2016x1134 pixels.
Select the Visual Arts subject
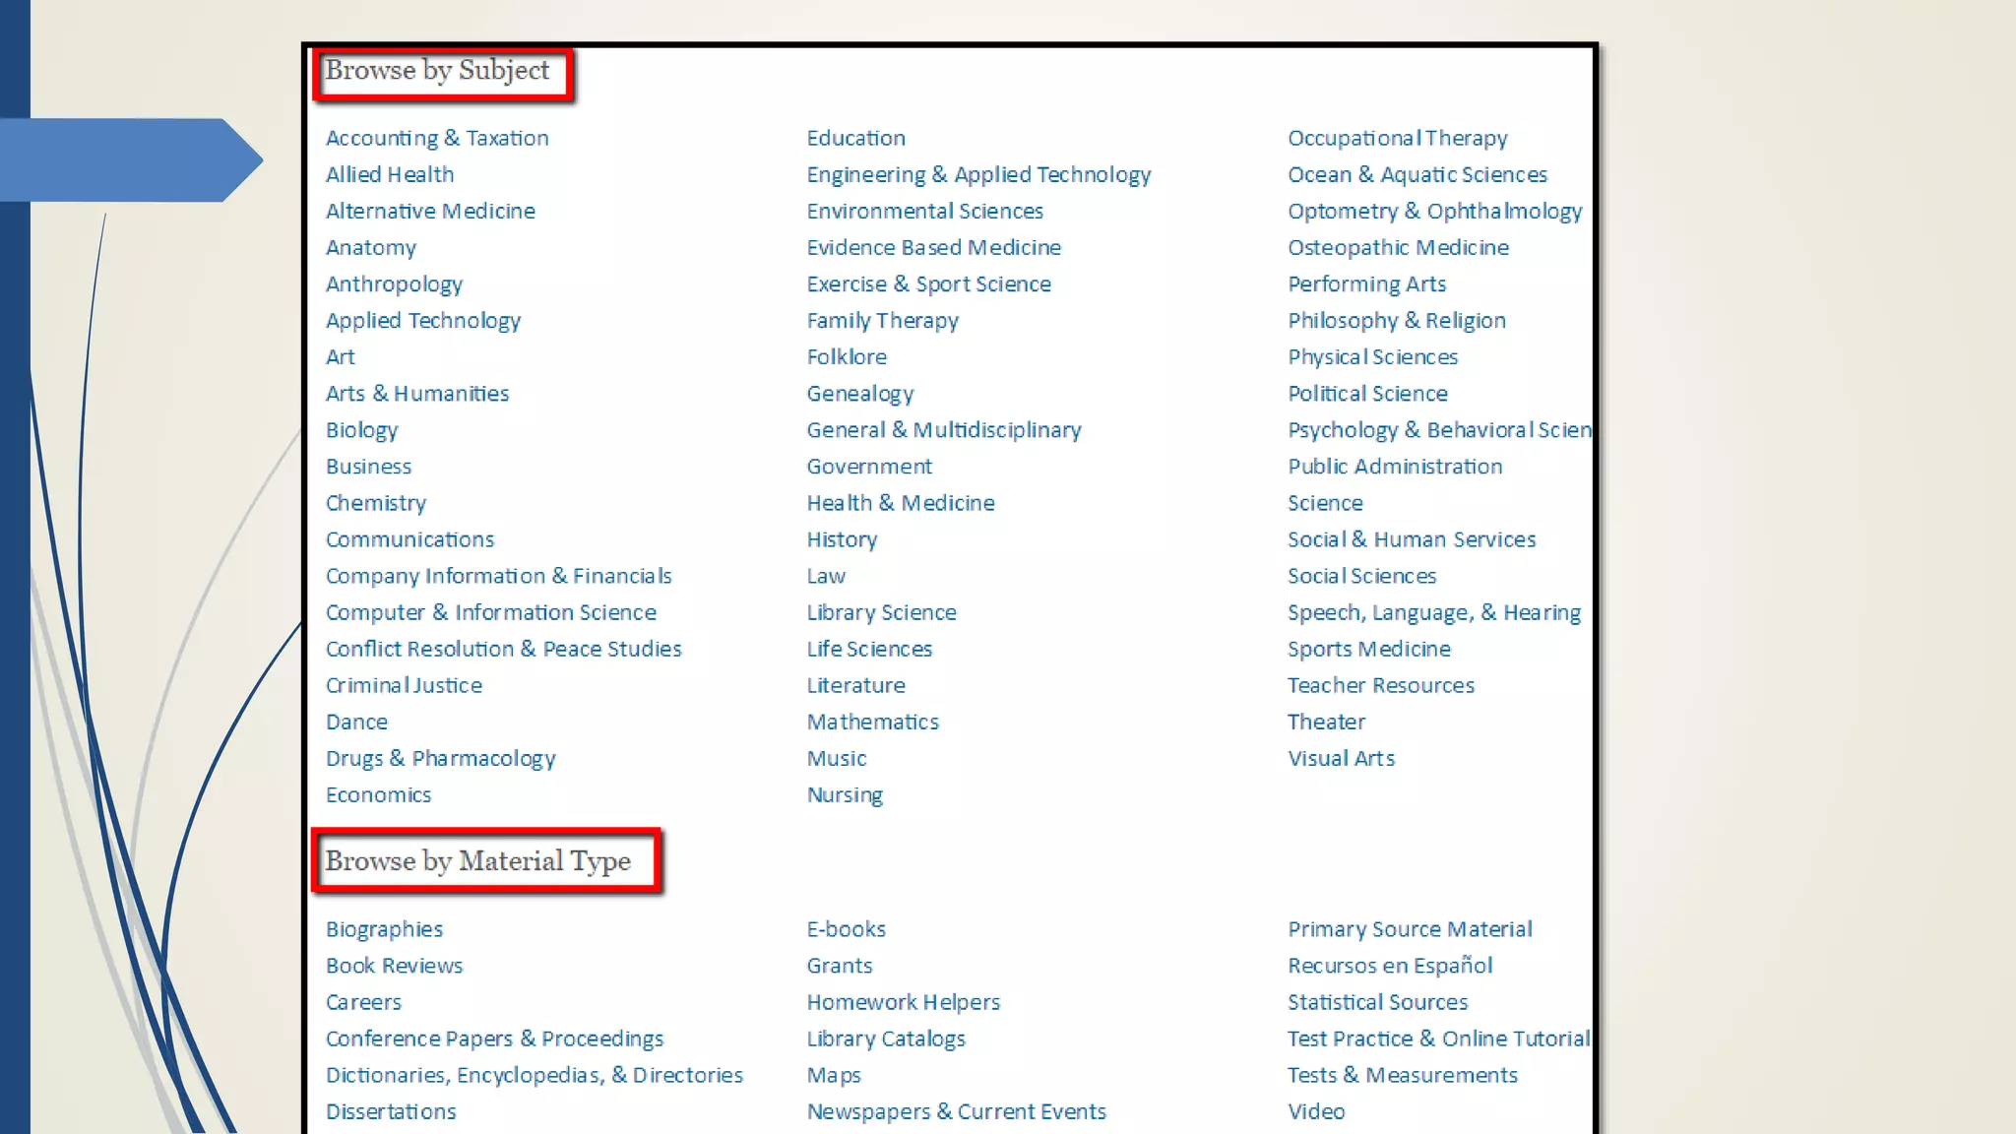click(1341, 758)
